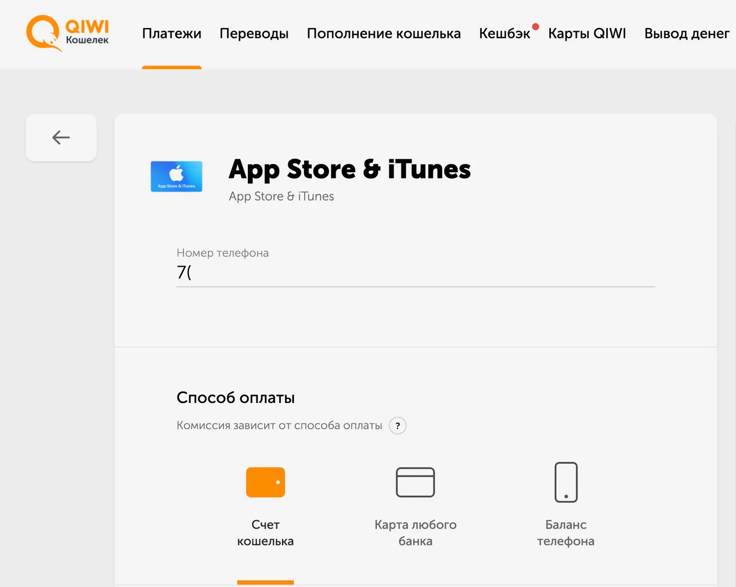This screenshot has height=587, width=736.
Task: Select the orange wallet icon for Счет кошелька
Action: 265,482
